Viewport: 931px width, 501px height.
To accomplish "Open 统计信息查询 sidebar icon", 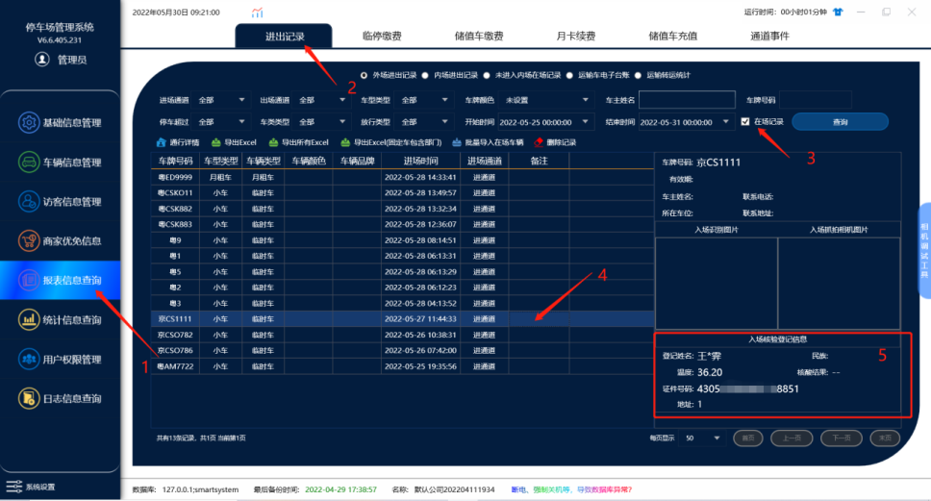I will [x=28, y=319].
